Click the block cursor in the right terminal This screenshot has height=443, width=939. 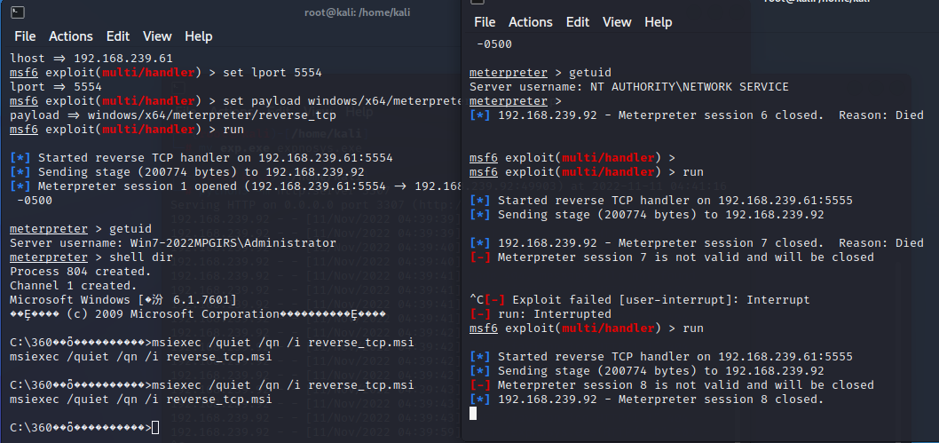[x=473, y=413]
